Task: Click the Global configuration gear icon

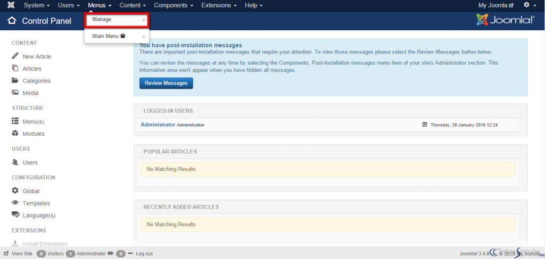Action: pyautogui.click(x=15, y=191)
